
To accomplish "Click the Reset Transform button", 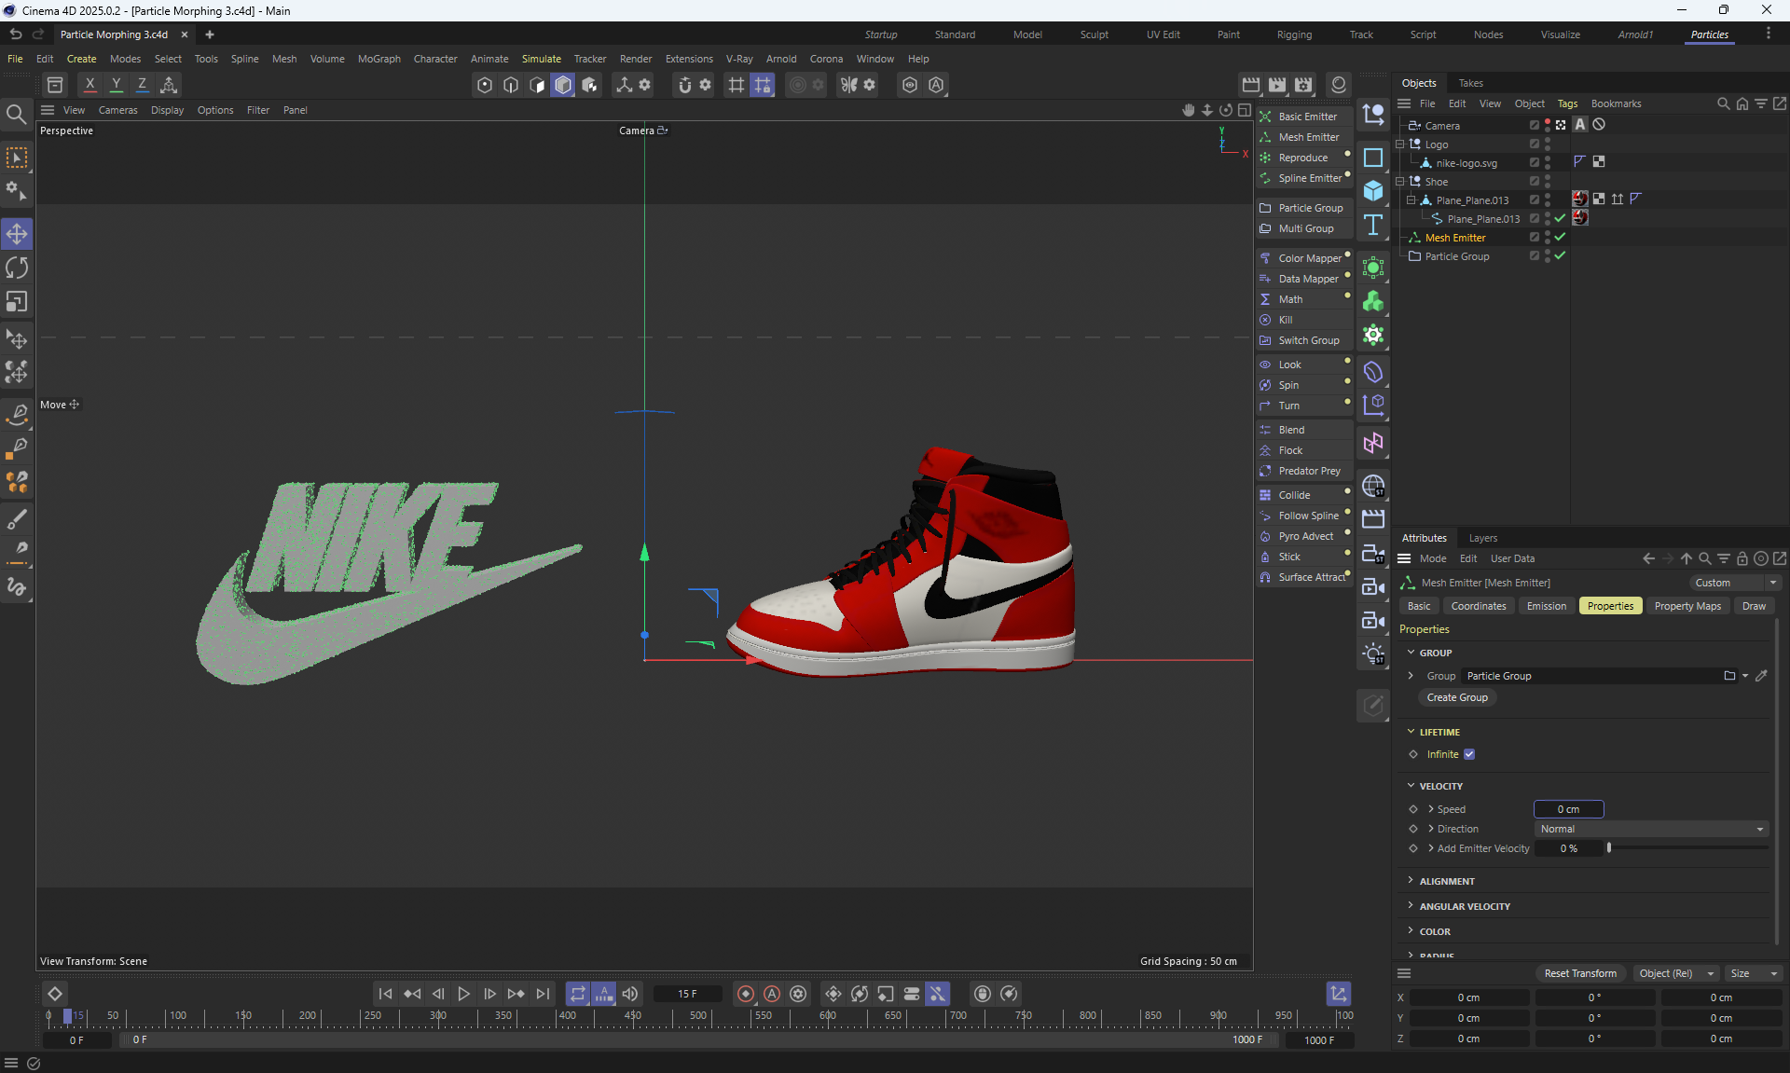I will pyautogui.click(x=1579, y=973).
